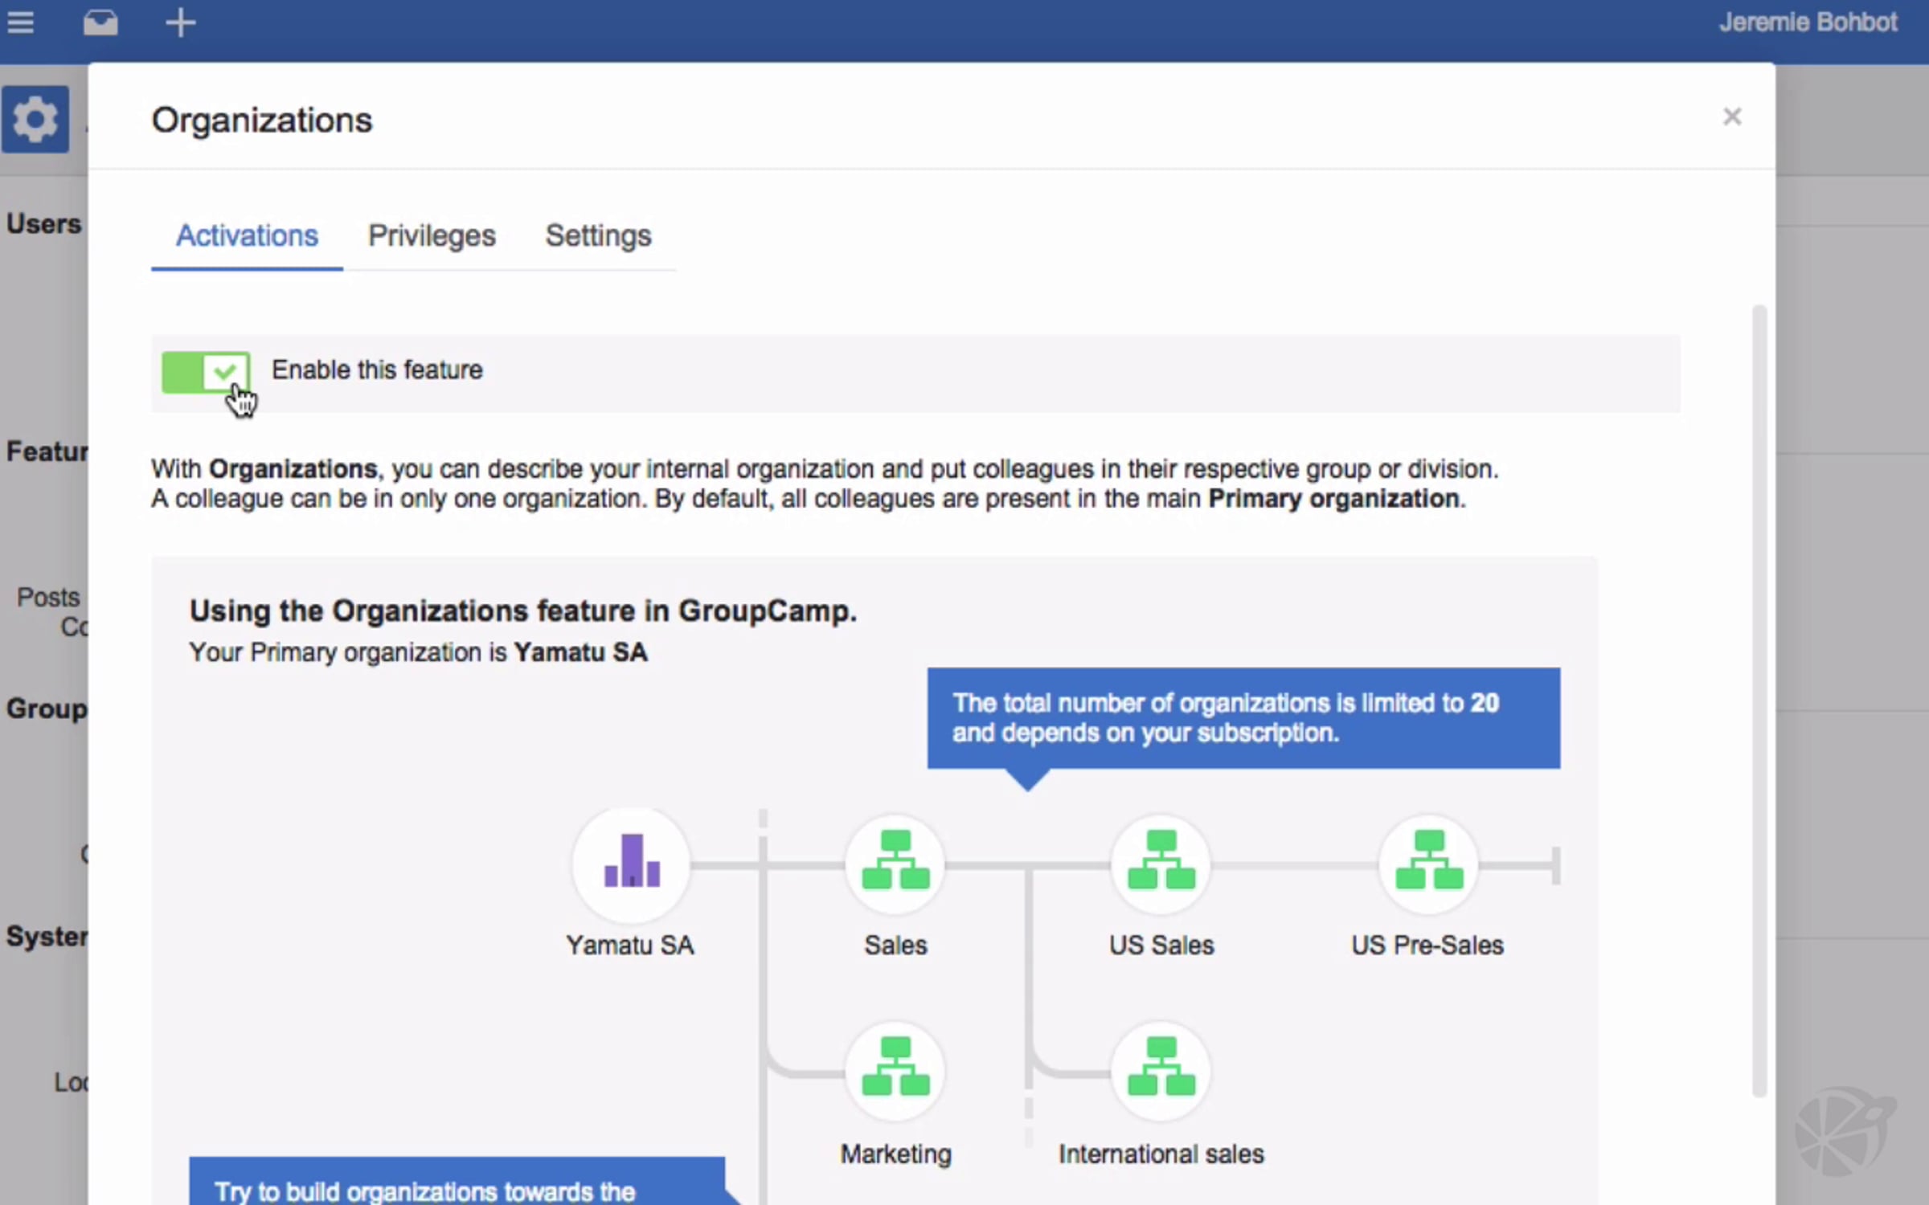Click the Enable this feature label

click(x=377, y=370)
